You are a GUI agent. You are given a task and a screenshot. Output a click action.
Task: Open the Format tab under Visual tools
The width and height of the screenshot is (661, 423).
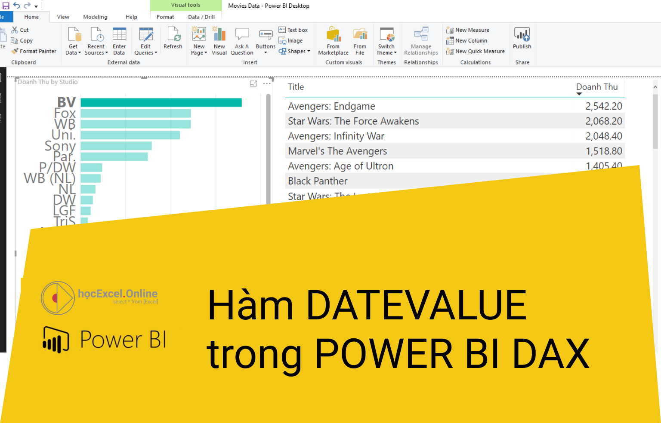tap(165, 17)
